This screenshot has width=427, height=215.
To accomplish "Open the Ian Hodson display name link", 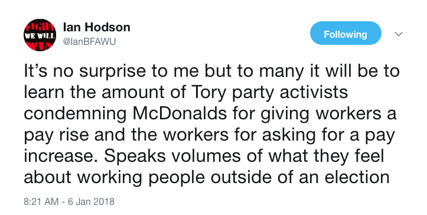I will [97, 27].
